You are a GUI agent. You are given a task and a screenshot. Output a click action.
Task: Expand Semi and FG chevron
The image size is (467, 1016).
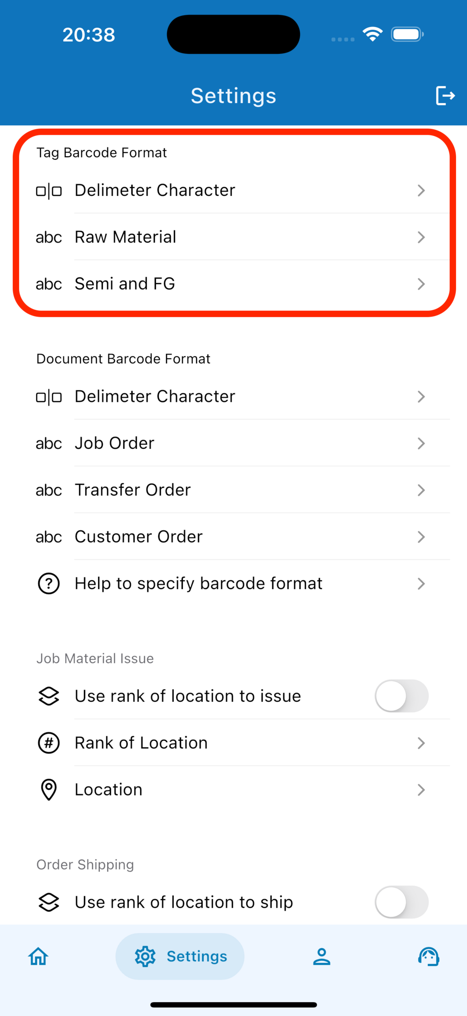[421, 284]
